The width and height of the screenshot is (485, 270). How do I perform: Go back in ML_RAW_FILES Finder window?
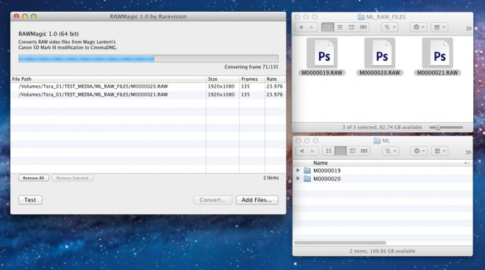click(x=301, y=27)
